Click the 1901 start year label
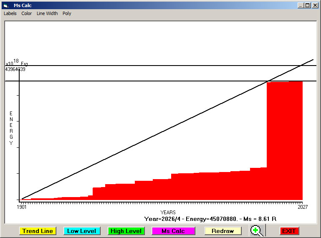The image size is (321, 238). (x=22, y=207)
